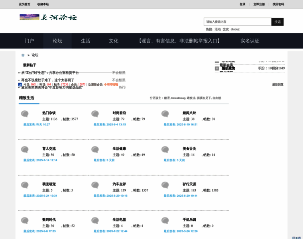Open the 热门杂谈 forum title
Image resolution: width=303 pixels, height=239 pixels.
coord(49,113)
